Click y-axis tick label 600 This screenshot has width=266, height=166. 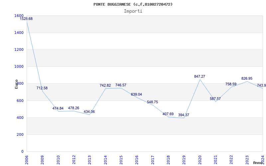pos(20,101)
